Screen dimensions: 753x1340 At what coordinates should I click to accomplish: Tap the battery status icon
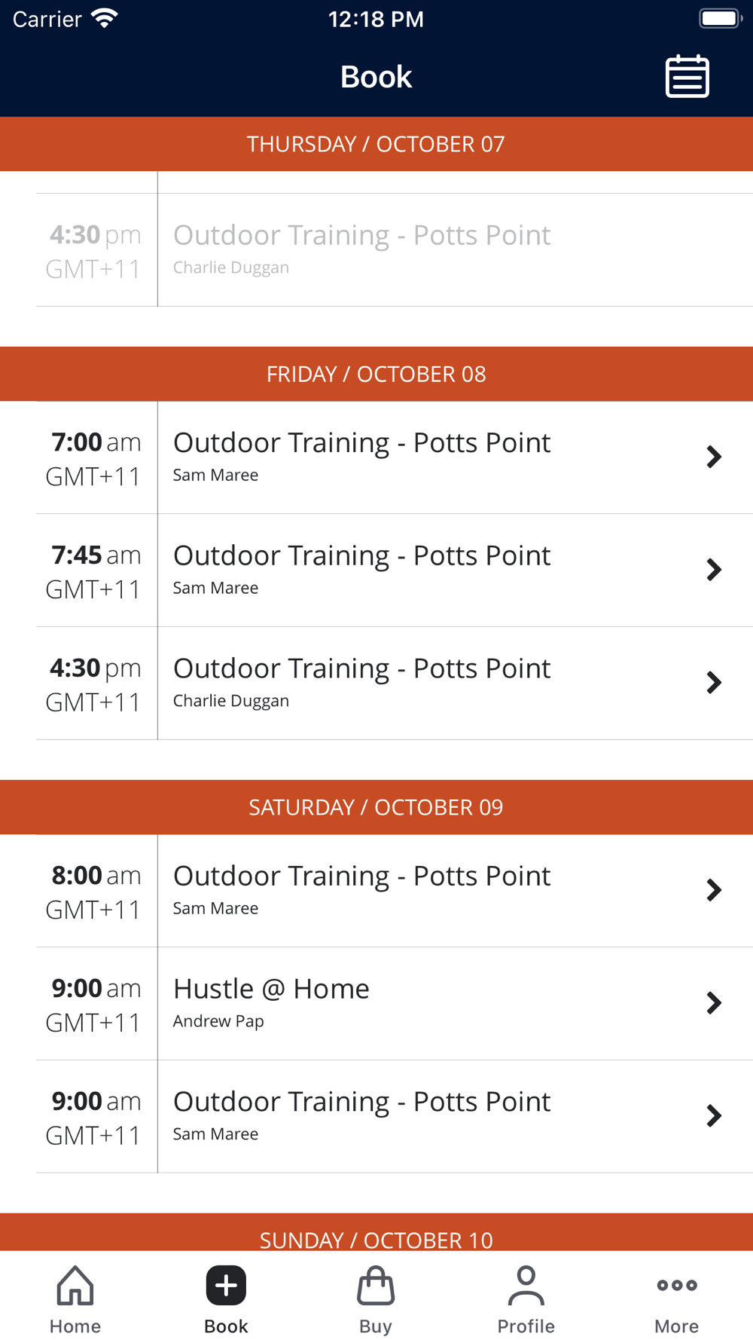tap(721, 18)
